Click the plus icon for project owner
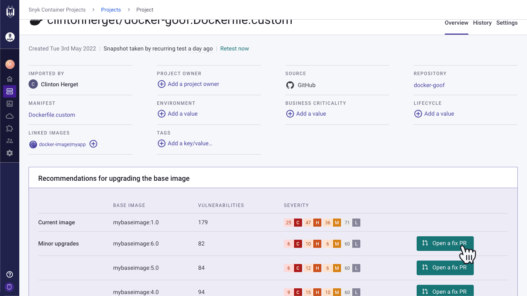This screenshot has height=296, width=527. [162, 84]
